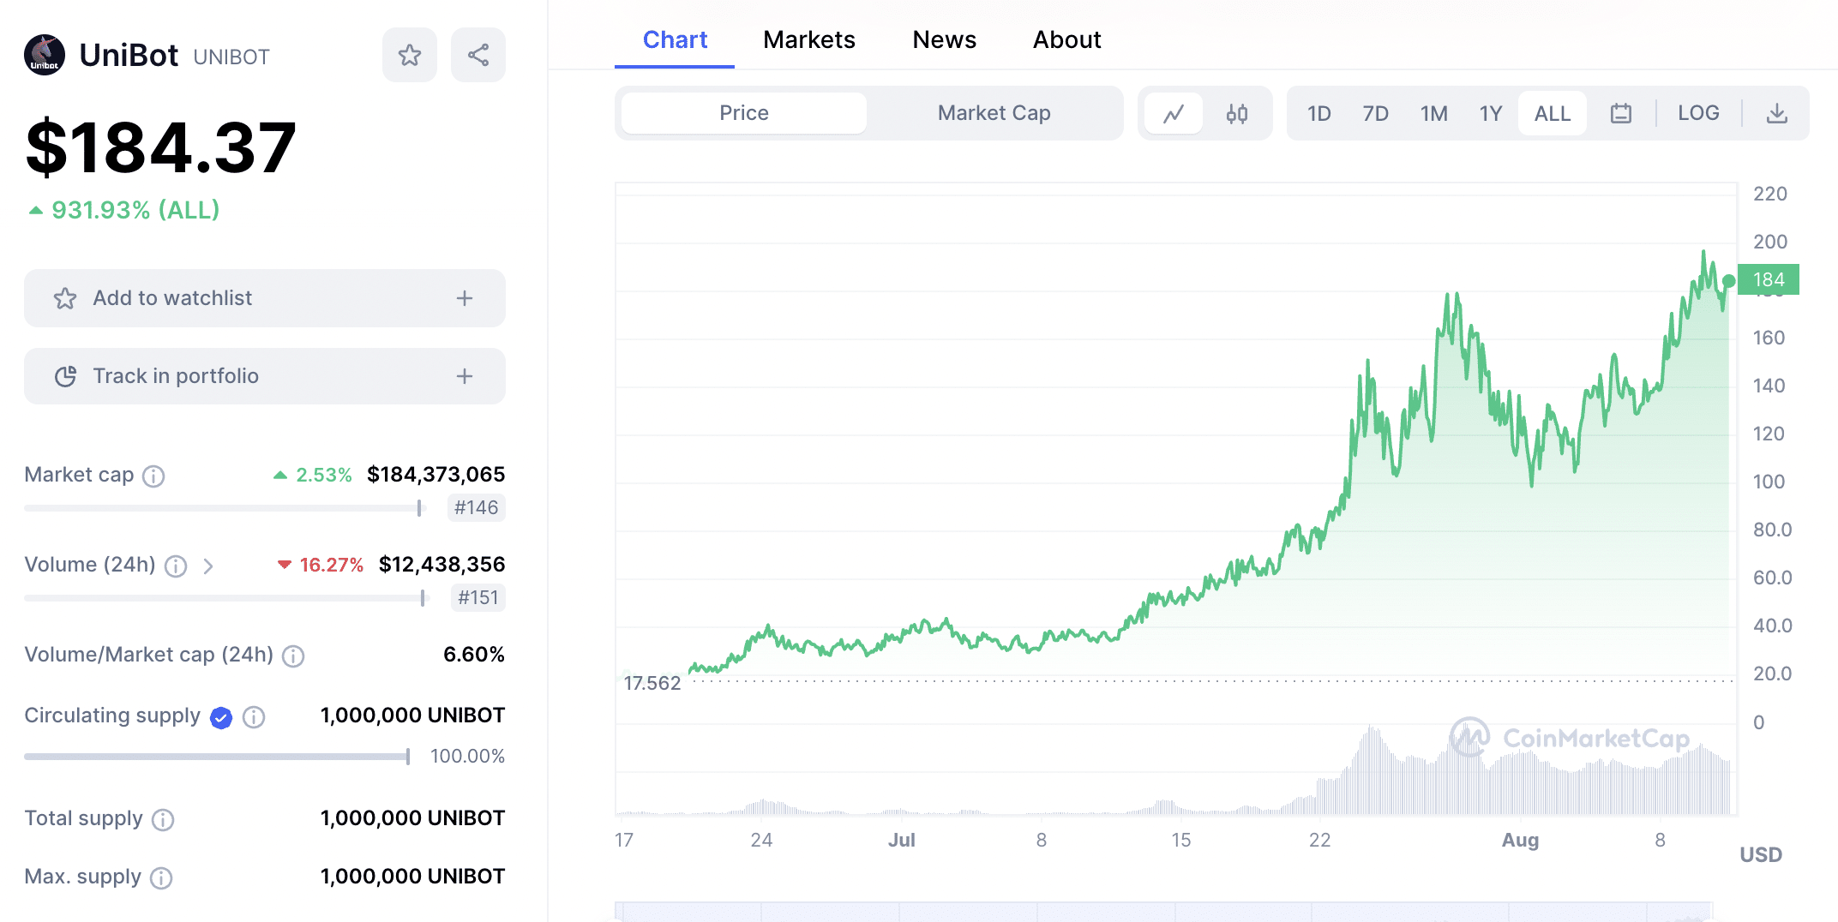Click the UNIBOT ticker symbol text
This screenshot has height=922, width=1838.
[x=231, y=57]
